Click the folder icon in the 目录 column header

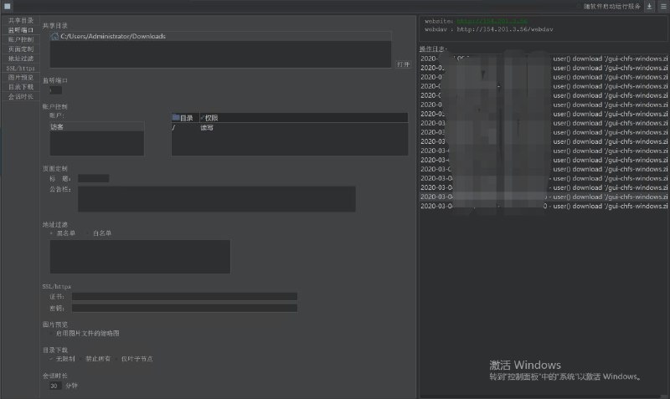pyautogui.click(x=176, y=118)
